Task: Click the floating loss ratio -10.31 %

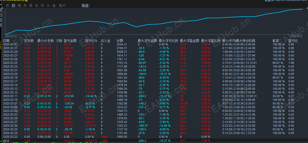Action: (x=165, y=74)
